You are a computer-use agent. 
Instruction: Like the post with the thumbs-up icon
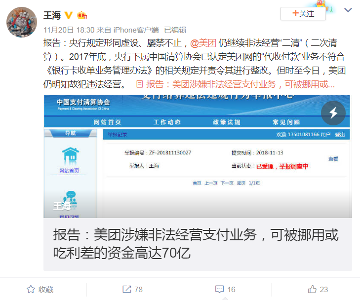(312, 289)
